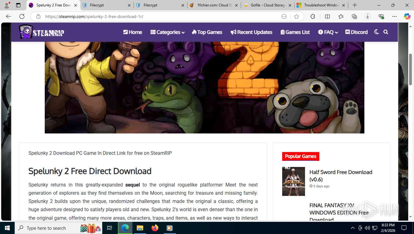The width and height of the screenshot is (414, 234).
Task: Open Settings and more ellipsis menu
Action: 394,16
